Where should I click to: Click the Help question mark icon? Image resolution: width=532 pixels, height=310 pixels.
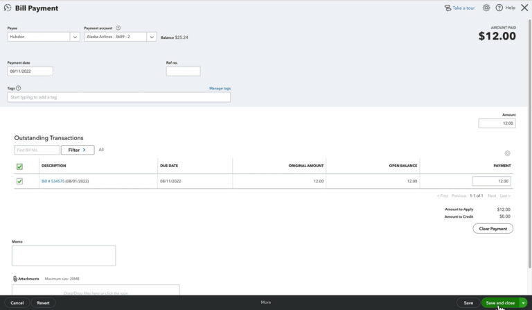499,8
